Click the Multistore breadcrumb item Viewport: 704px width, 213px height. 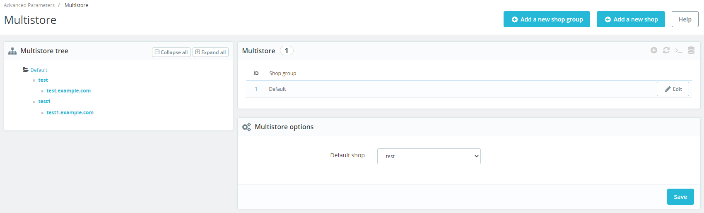pos(76,5)
